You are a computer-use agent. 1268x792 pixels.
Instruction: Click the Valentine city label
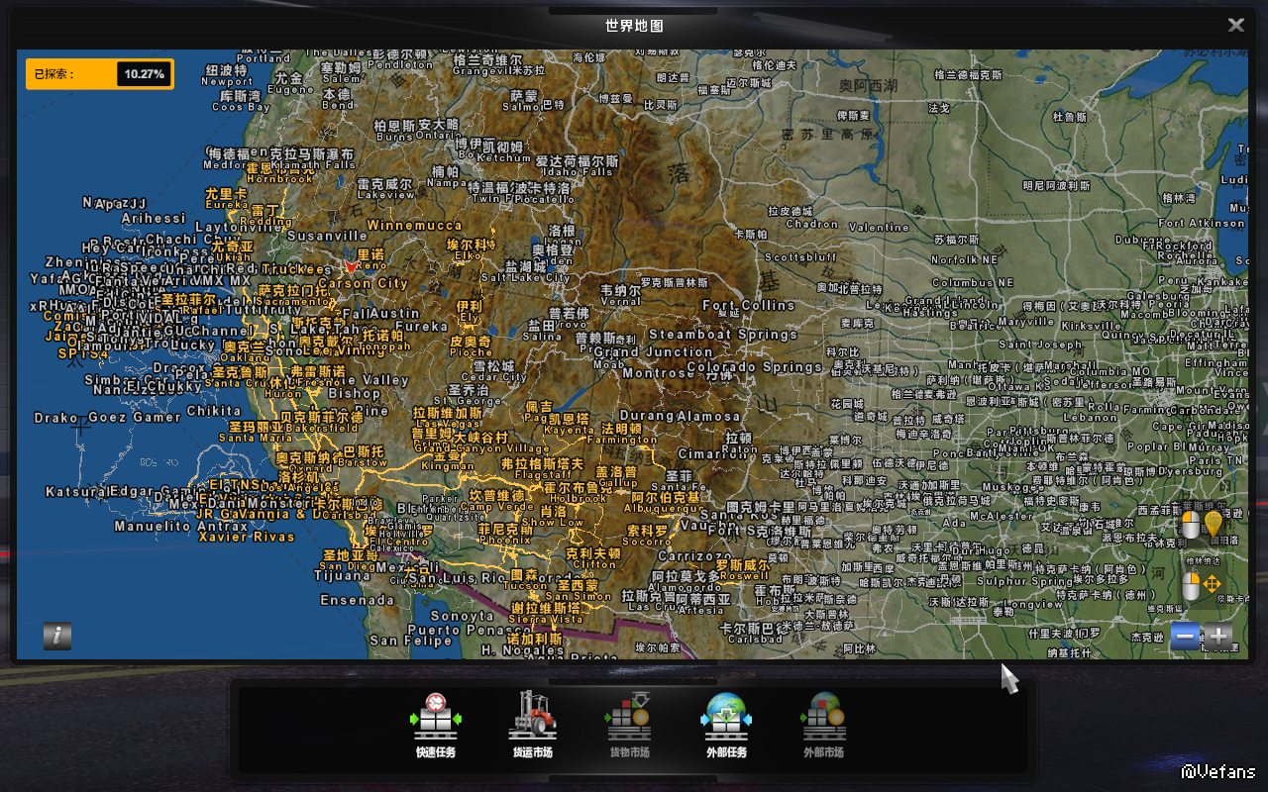click(879, 228)
